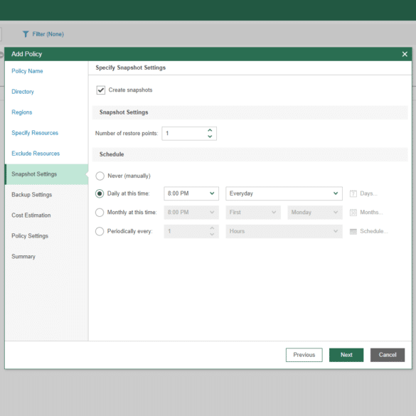Increase the number of restore points
Viewport: 416px width, 416px height.
(210, 130)
